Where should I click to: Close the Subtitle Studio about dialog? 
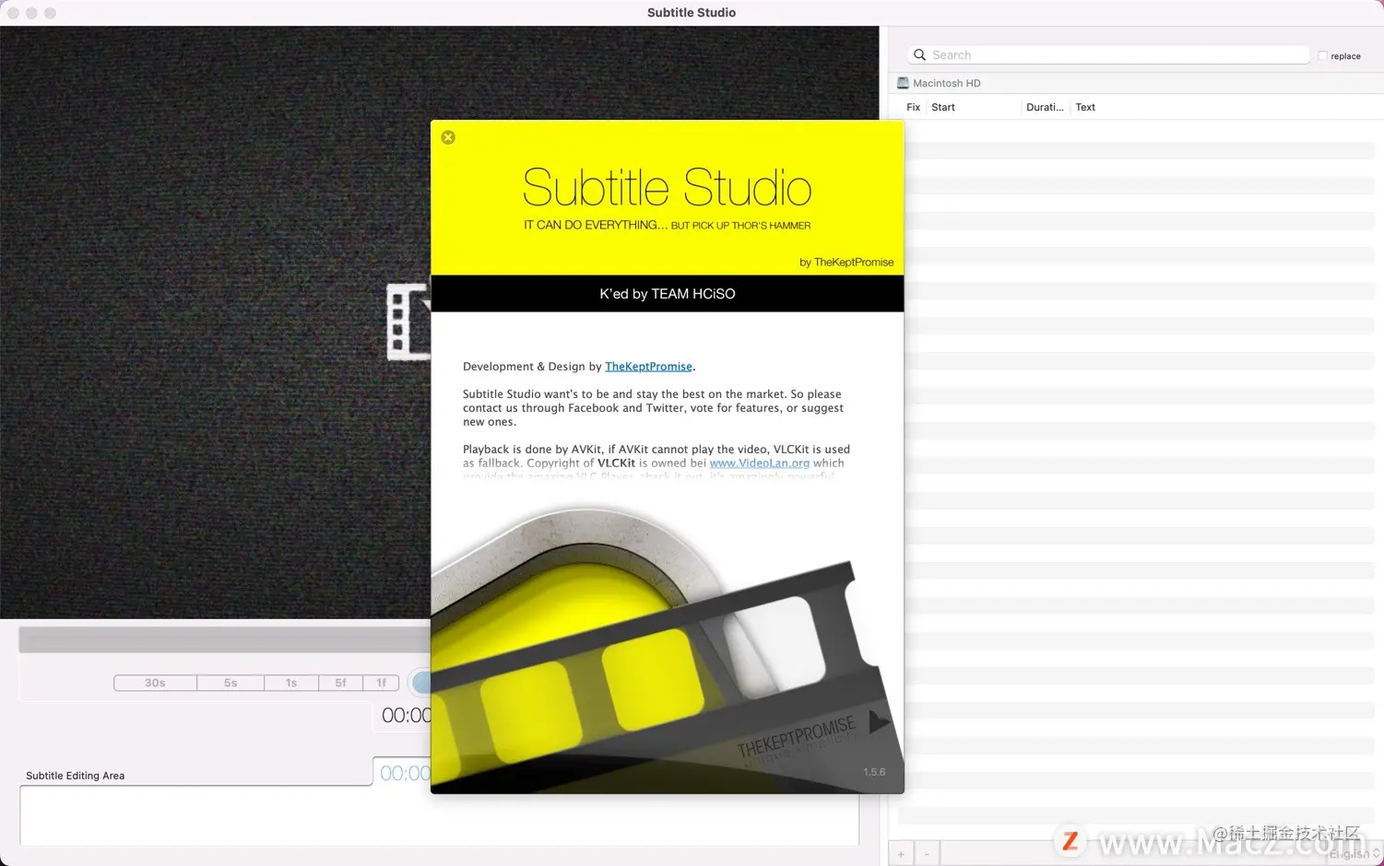pos(448,137)
